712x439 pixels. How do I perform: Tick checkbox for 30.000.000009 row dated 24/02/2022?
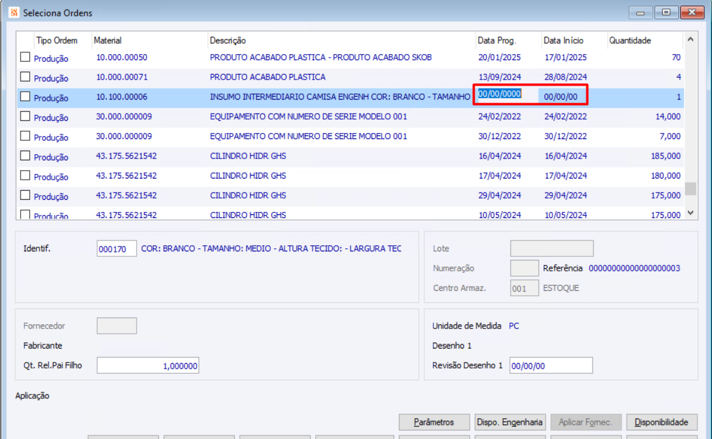pos(25,117)
